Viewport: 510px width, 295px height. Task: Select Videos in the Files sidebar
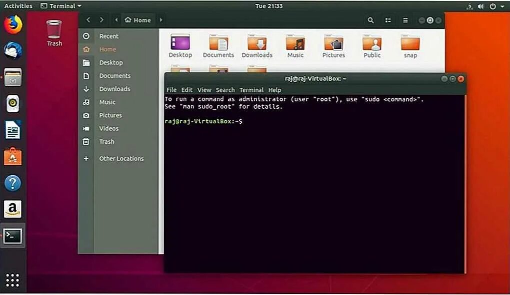118,128
